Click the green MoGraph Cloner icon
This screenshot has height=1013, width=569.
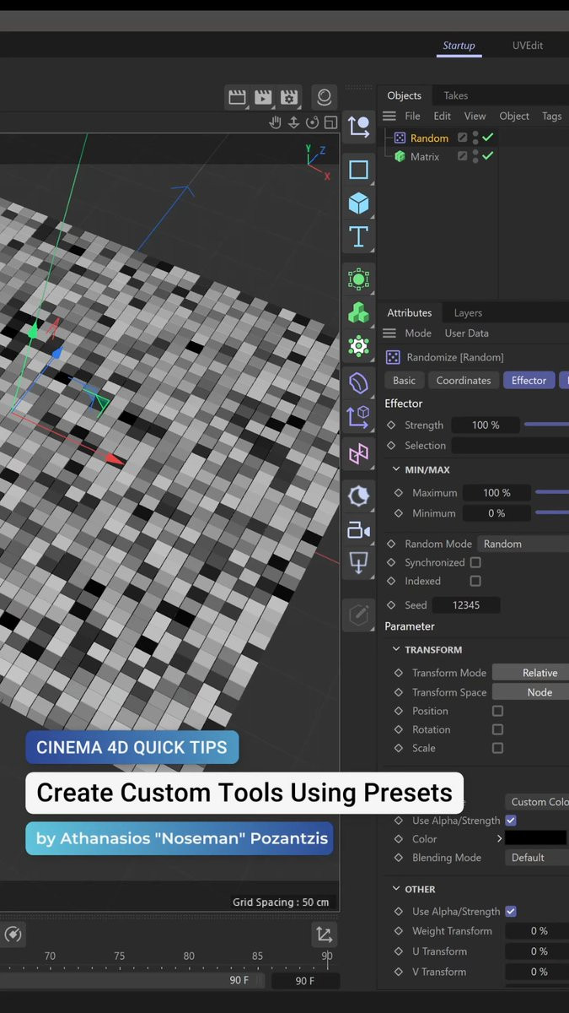pos(358,312)
